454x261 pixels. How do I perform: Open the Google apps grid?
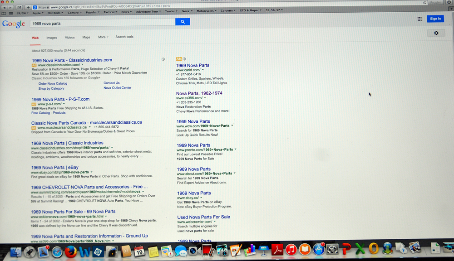coord(419,19)
